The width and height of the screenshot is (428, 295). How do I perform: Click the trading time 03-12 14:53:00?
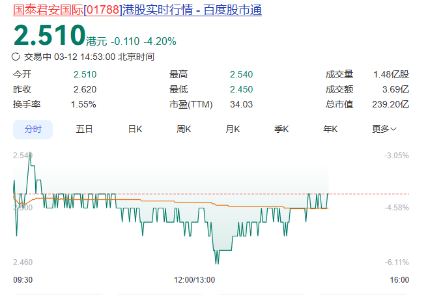coord(85,57)
